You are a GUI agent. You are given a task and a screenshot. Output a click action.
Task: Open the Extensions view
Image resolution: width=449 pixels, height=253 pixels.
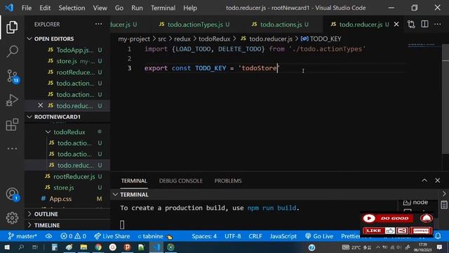click(12, 125)
